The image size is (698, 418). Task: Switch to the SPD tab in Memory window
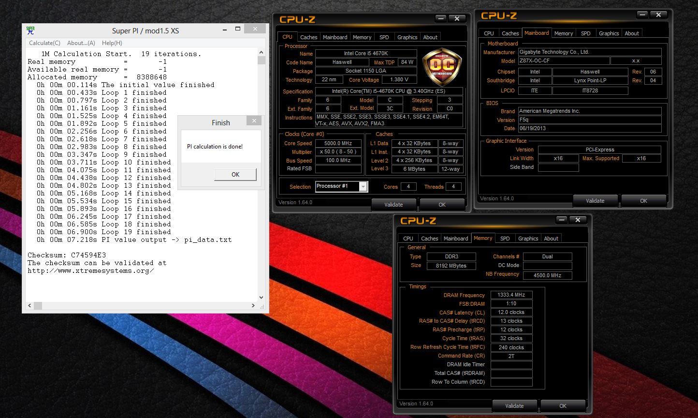coord(505,239)
